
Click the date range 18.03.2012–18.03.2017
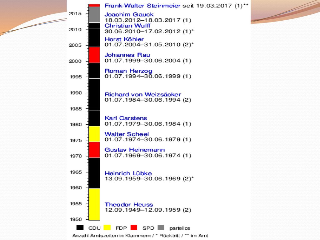(142, 20)
